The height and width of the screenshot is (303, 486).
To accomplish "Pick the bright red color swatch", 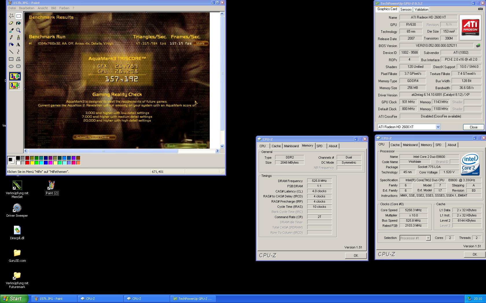I will (27, 163).
